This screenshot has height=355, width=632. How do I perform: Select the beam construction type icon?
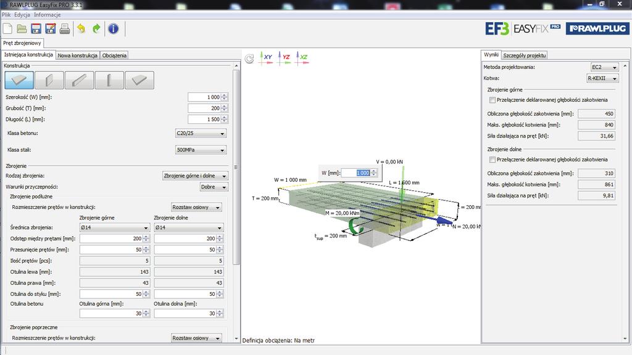(79, 80)
